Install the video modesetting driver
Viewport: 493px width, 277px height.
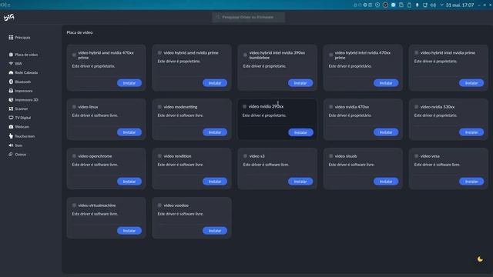pos(215,132)
